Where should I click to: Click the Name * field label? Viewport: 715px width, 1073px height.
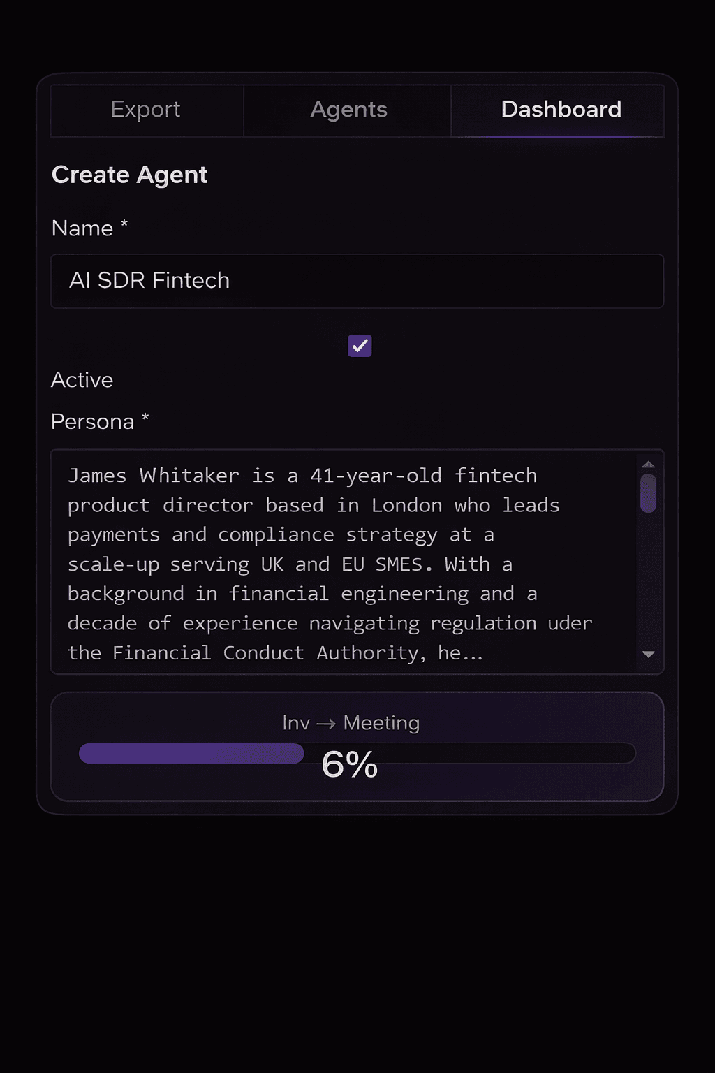pos(88,228)
